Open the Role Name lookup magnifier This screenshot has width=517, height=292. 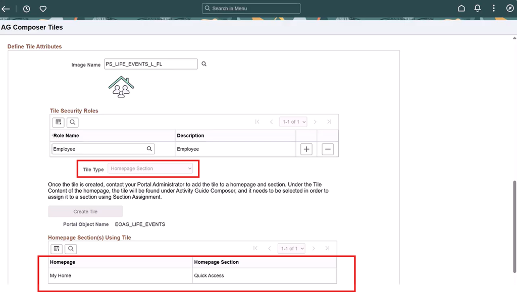click(149, 149)
